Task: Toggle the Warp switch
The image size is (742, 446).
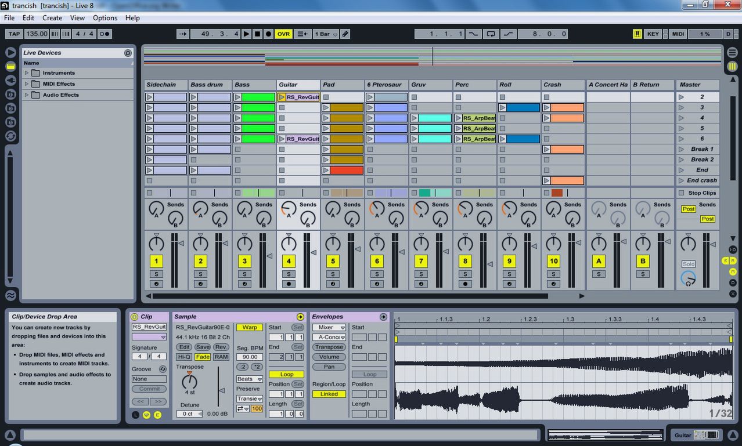Action: 250,328
